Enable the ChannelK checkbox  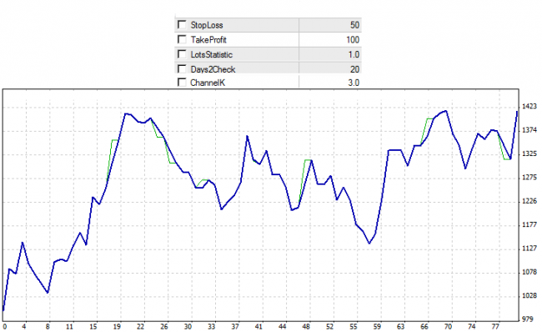tap(182, 83)
